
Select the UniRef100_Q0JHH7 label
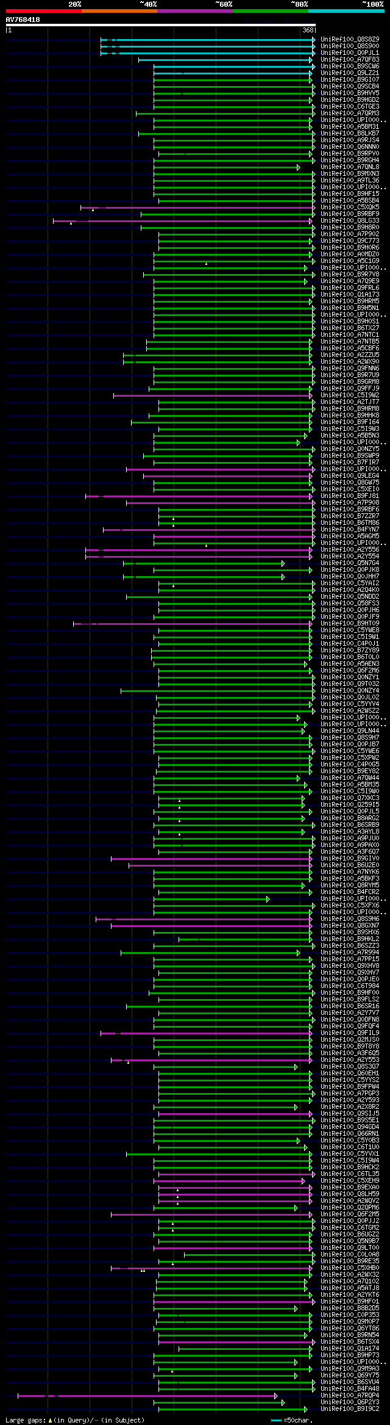350,576
